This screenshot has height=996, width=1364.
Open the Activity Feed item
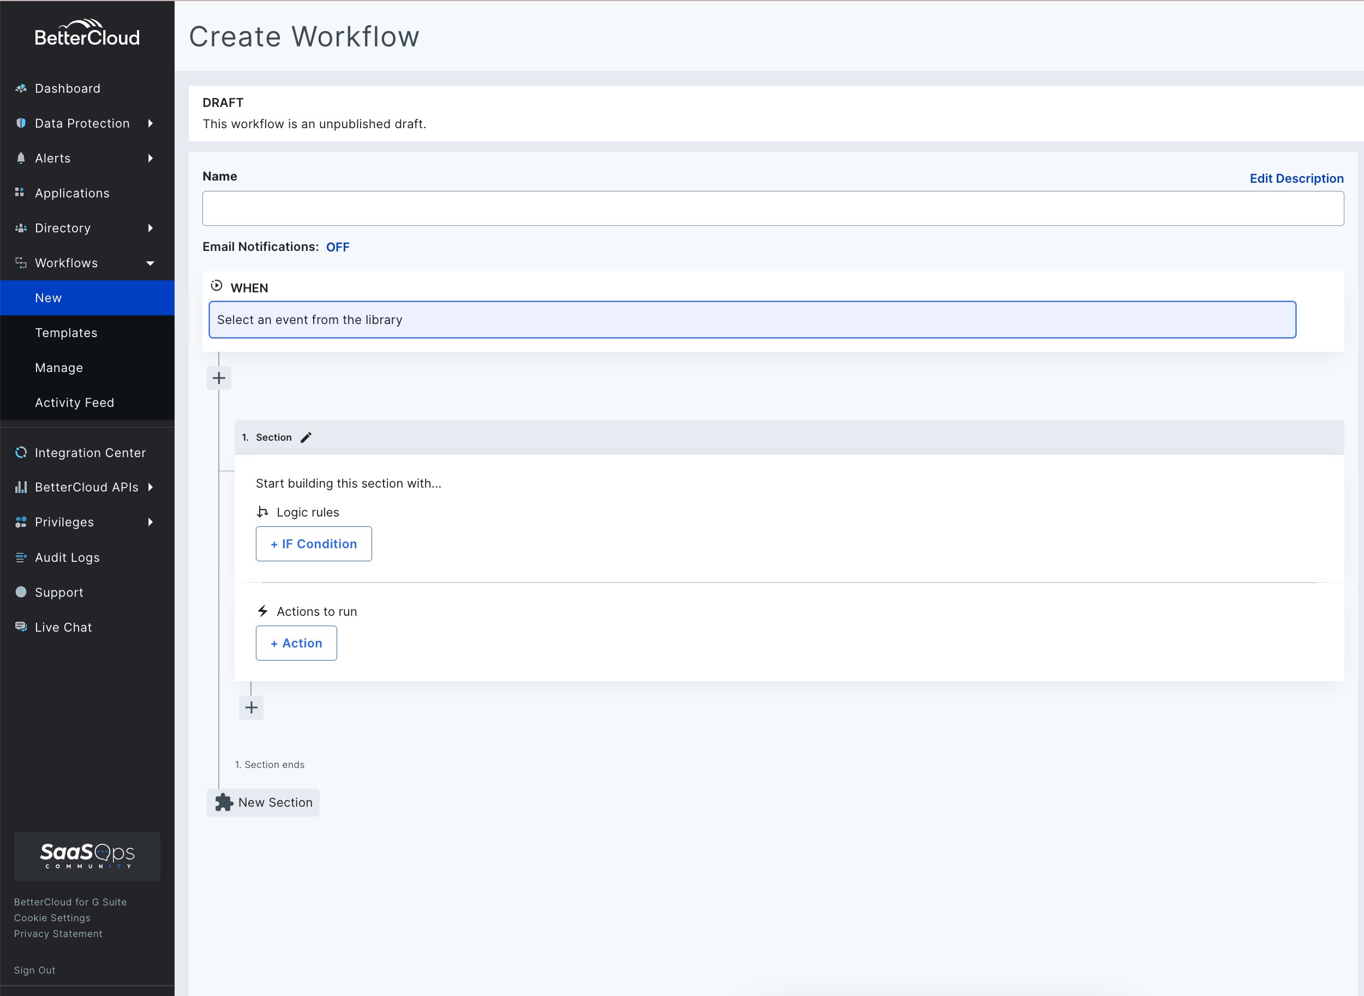(x=75, y=403)
